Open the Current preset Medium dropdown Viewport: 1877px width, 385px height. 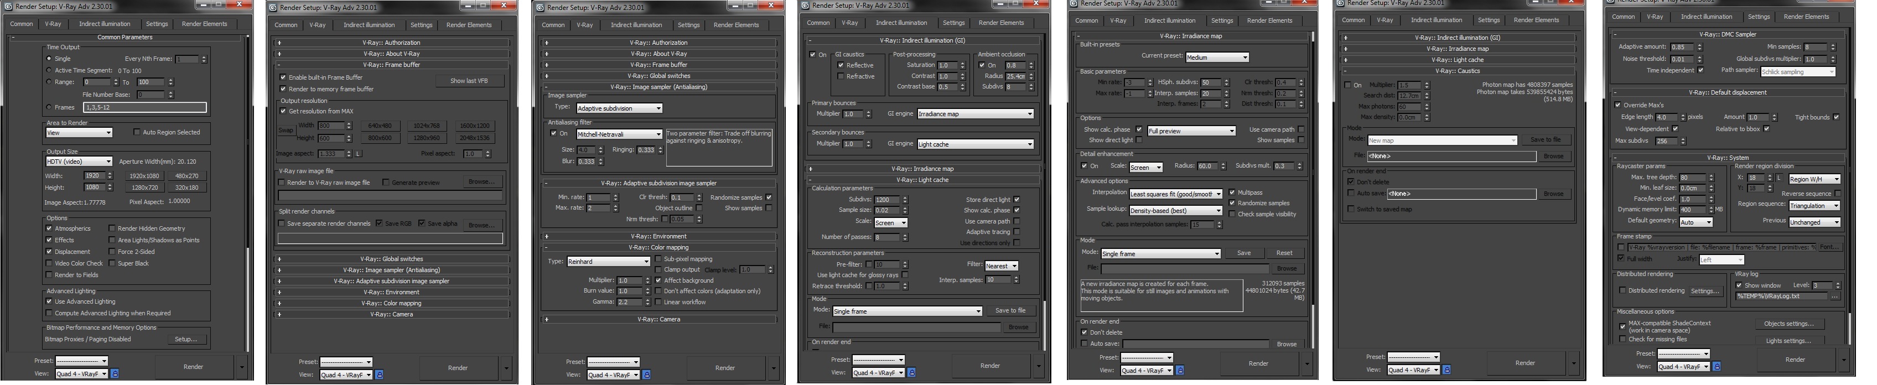[1217, 57]
